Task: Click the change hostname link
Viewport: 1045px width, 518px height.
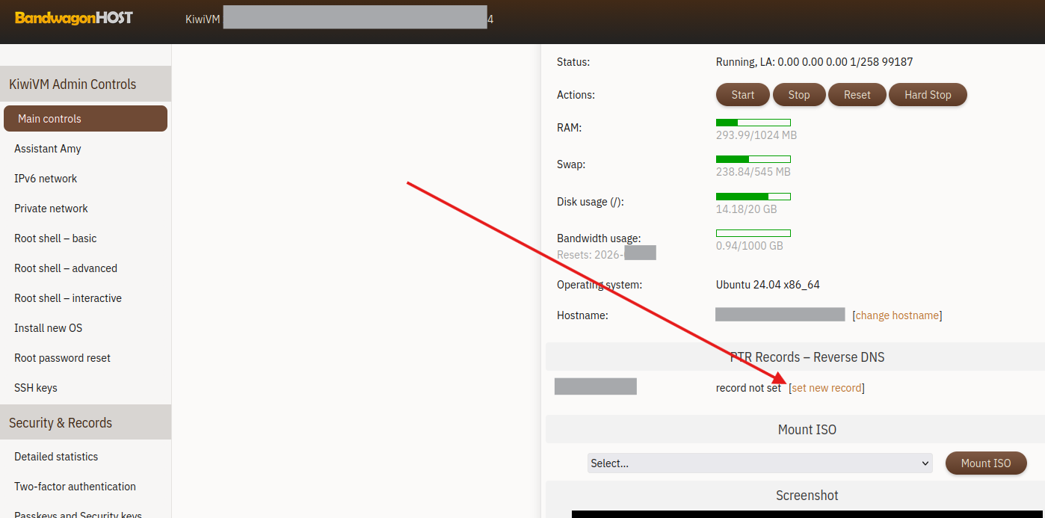Action: (x=897, y=315)
